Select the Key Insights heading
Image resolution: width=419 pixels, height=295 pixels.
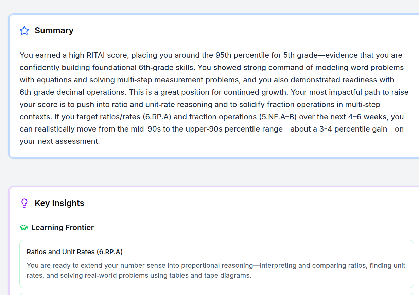pyautogui.click(x=59, y=203)
